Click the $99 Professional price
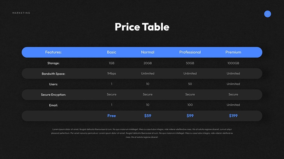The height and width of the screenshot is (159, 284). pos(190,116)
